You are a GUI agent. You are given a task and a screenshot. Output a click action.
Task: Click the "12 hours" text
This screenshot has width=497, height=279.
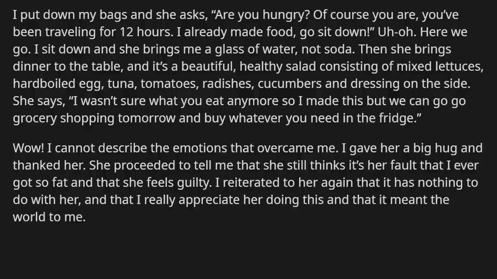pos(143,32)
